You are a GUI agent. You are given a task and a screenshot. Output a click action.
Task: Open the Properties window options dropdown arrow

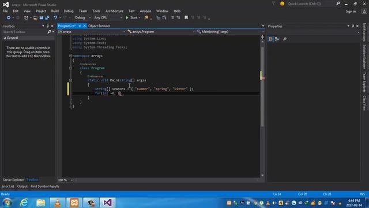click(348, 26)
